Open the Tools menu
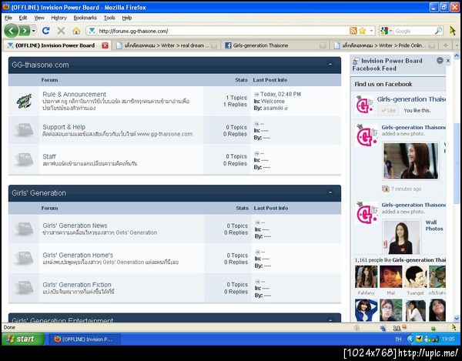462x361 pixels. (x=109, y=18)
